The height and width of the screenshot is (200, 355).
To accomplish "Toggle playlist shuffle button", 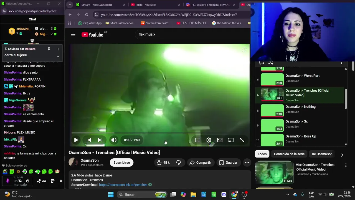I will click(271, 63).
